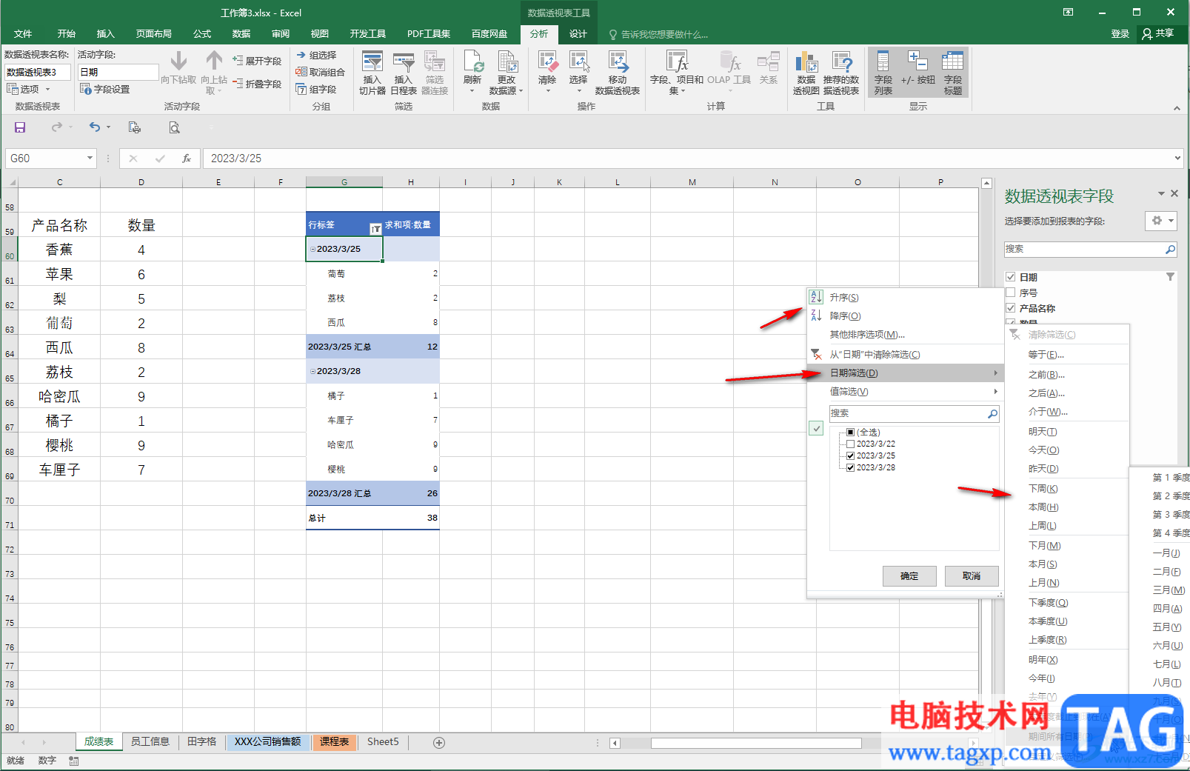Add a new sheet
The image size is (1190, 771).
coord(439,743)
